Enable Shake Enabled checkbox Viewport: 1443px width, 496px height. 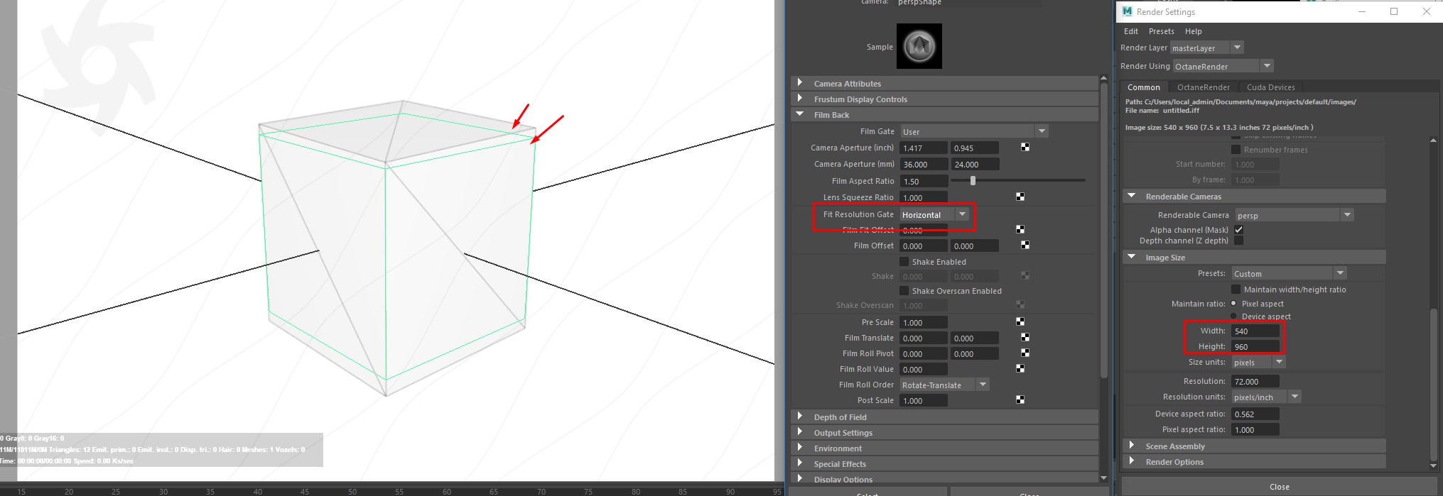pyautogui.click(x=904, y=261)
